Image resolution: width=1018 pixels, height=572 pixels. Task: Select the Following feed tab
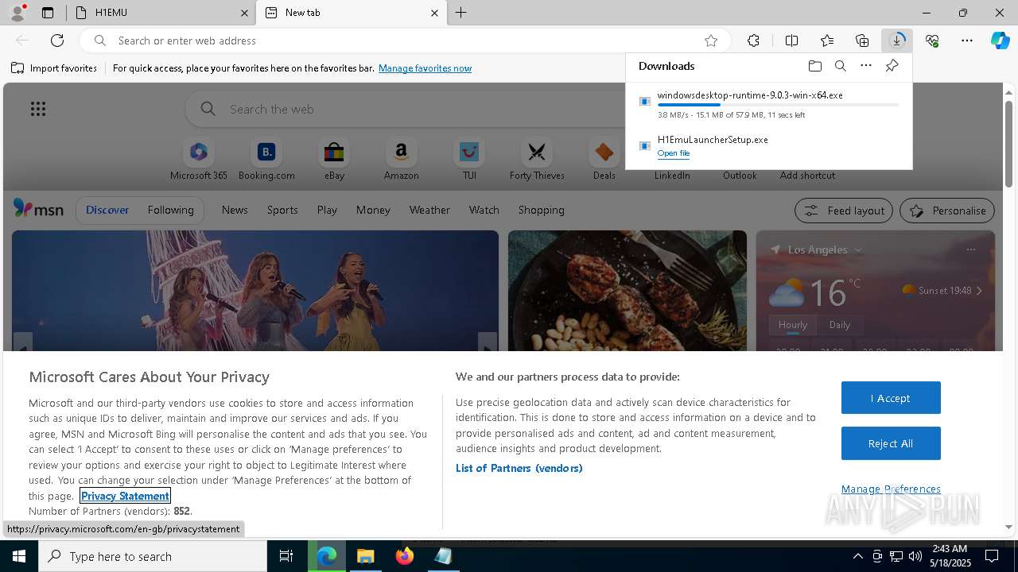(170, 210)
